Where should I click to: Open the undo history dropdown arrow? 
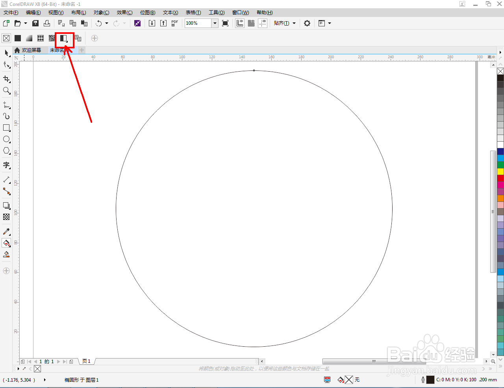107,23
